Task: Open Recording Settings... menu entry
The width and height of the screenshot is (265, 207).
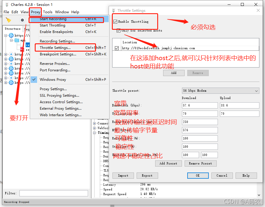Action: pyautogui.click(x=69, y=41)
